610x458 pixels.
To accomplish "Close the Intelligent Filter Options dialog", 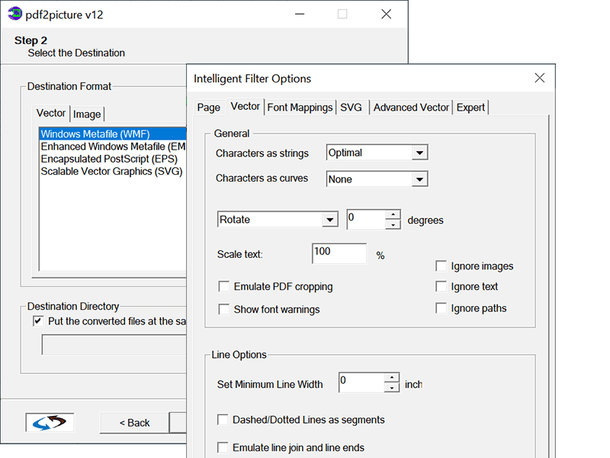I will click(539, 78).
